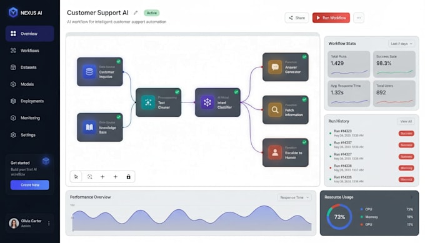Open the Response Time dropdown

click(294, 197)
